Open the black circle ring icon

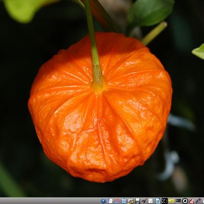coord(185,201)
